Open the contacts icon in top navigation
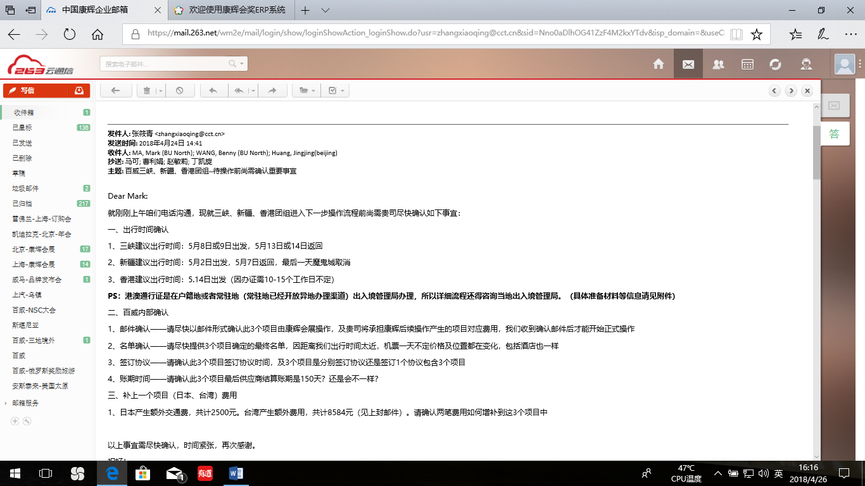The width and height of the screenshot is (865, 486). tap(718, 64)
